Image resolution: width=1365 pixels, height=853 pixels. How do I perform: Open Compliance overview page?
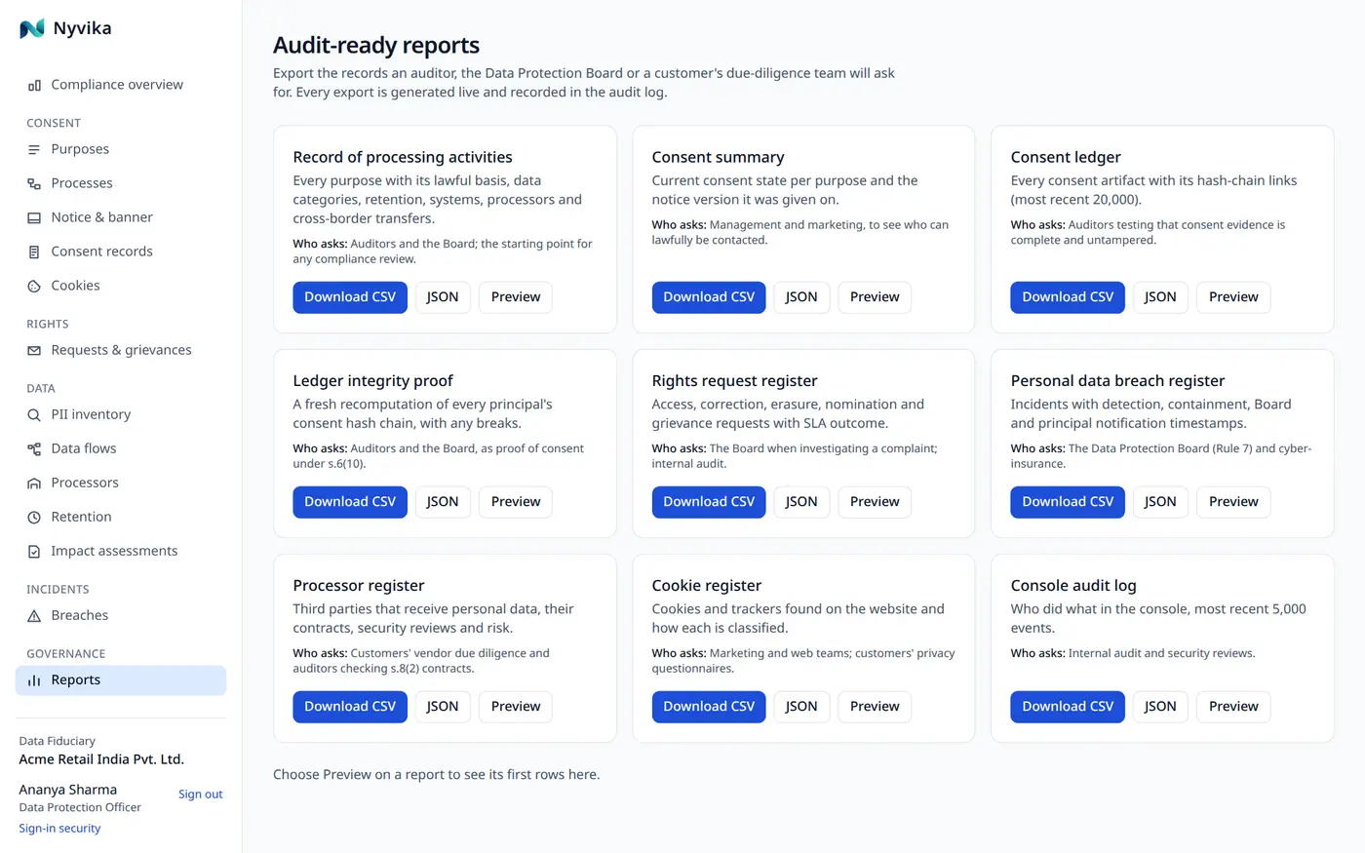[121, 85]
